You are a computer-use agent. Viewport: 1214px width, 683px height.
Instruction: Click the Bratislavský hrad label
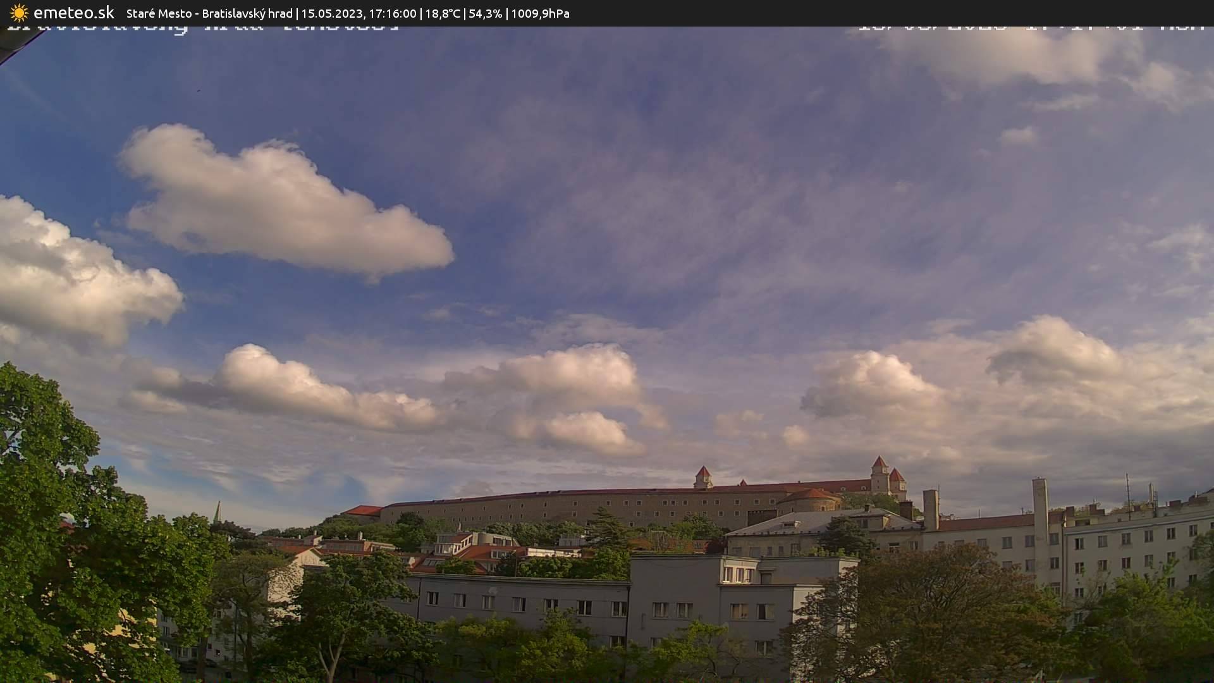248,13
